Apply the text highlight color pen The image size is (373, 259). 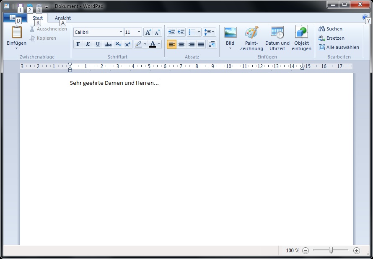pyautogui.click(x=138, y=44)
